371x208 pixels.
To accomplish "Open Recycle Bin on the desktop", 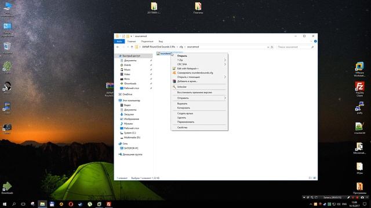I will point(7,48).
